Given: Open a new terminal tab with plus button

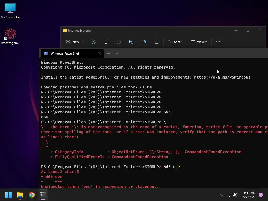Looking at the screenshot, I should (108, 53).
